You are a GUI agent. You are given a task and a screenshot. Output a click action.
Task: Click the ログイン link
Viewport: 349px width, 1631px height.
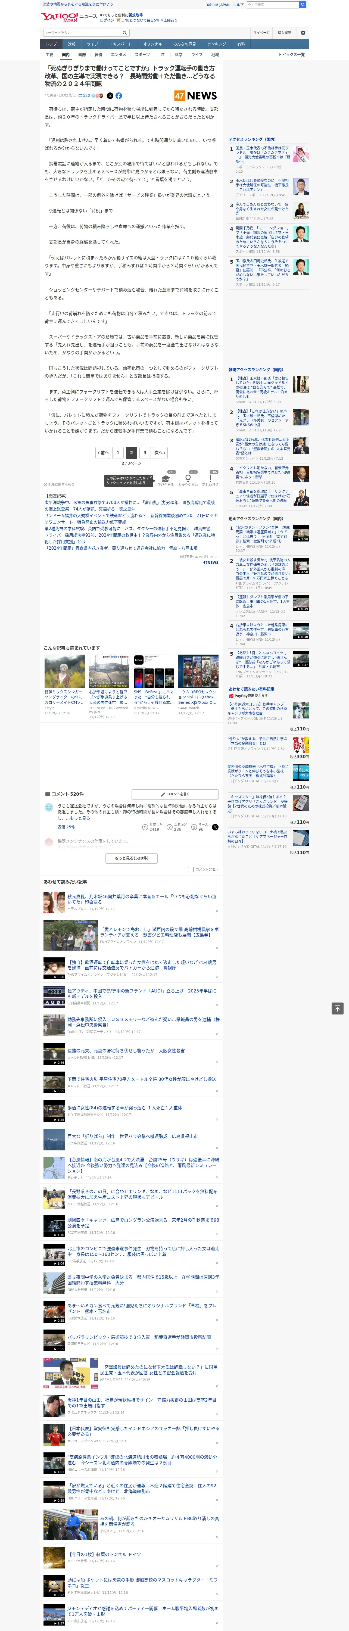pos(107,20)
